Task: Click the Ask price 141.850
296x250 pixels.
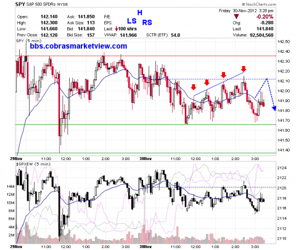Action: click(x=86, y=17)
